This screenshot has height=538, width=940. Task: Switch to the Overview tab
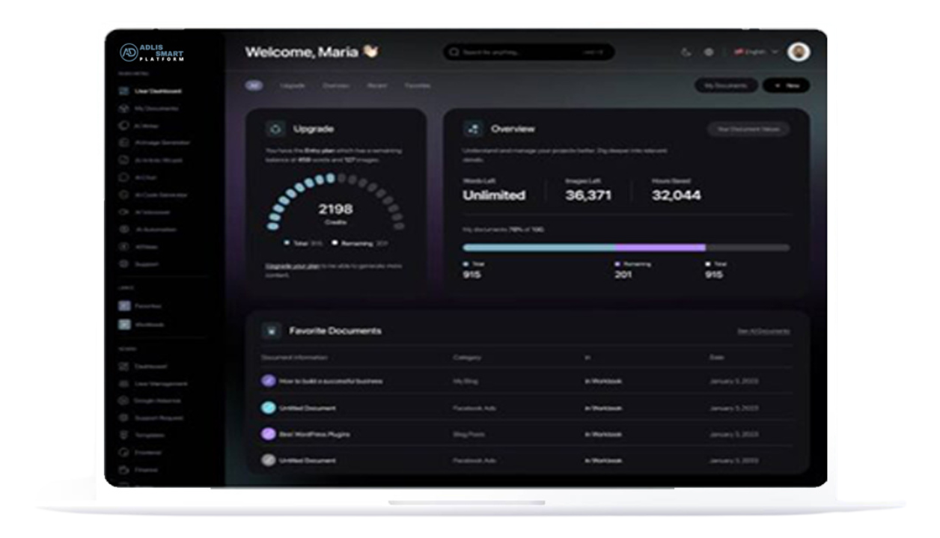(x=335, y=85)
